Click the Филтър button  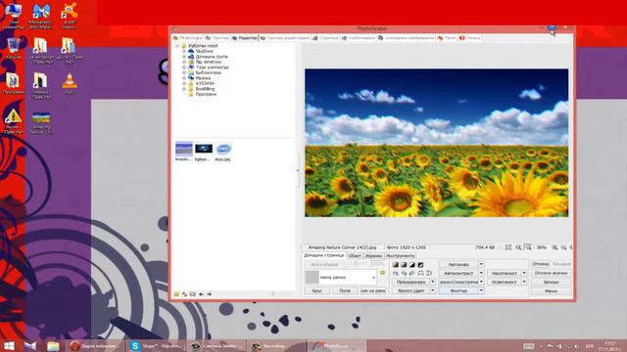[458, 290]
